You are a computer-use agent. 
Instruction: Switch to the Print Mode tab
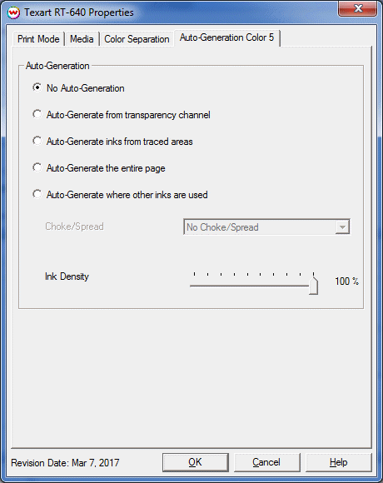(x=38, y=39)
